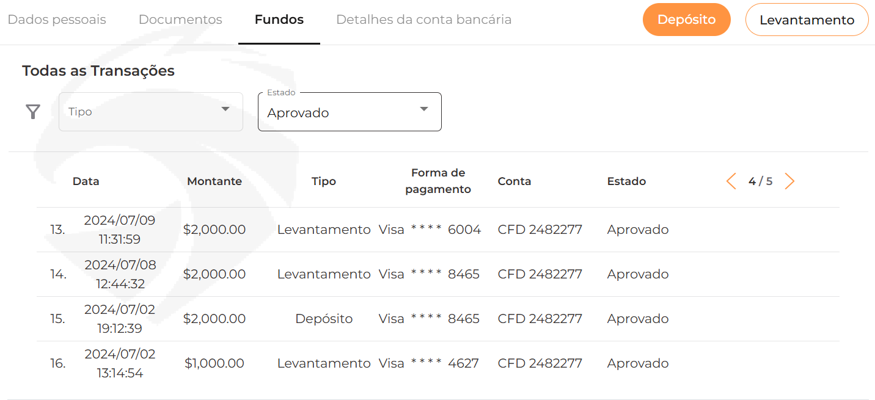Click the Data column header
The height and width of the screenshot is (400, 875).
[x=86, y=181]
